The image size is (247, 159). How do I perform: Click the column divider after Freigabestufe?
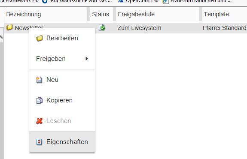(200, 14)
